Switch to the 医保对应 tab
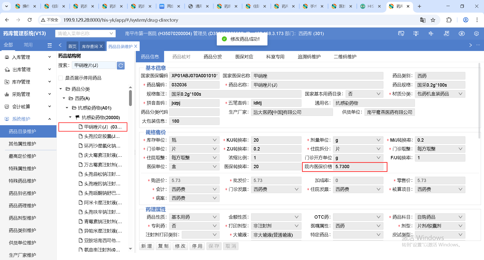This screenshot has height=260, width=484. (x=244, y=57)
